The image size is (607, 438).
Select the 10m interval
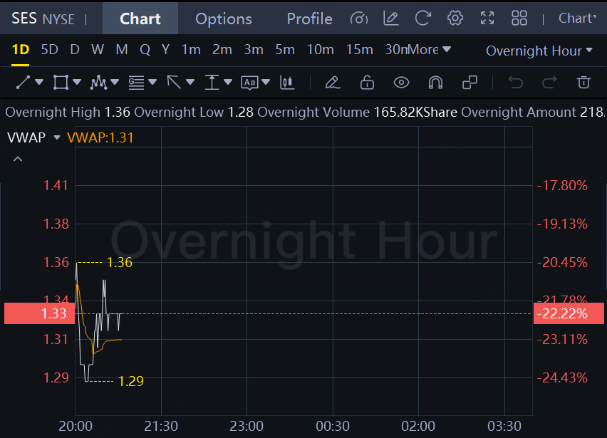pos(320,50)
